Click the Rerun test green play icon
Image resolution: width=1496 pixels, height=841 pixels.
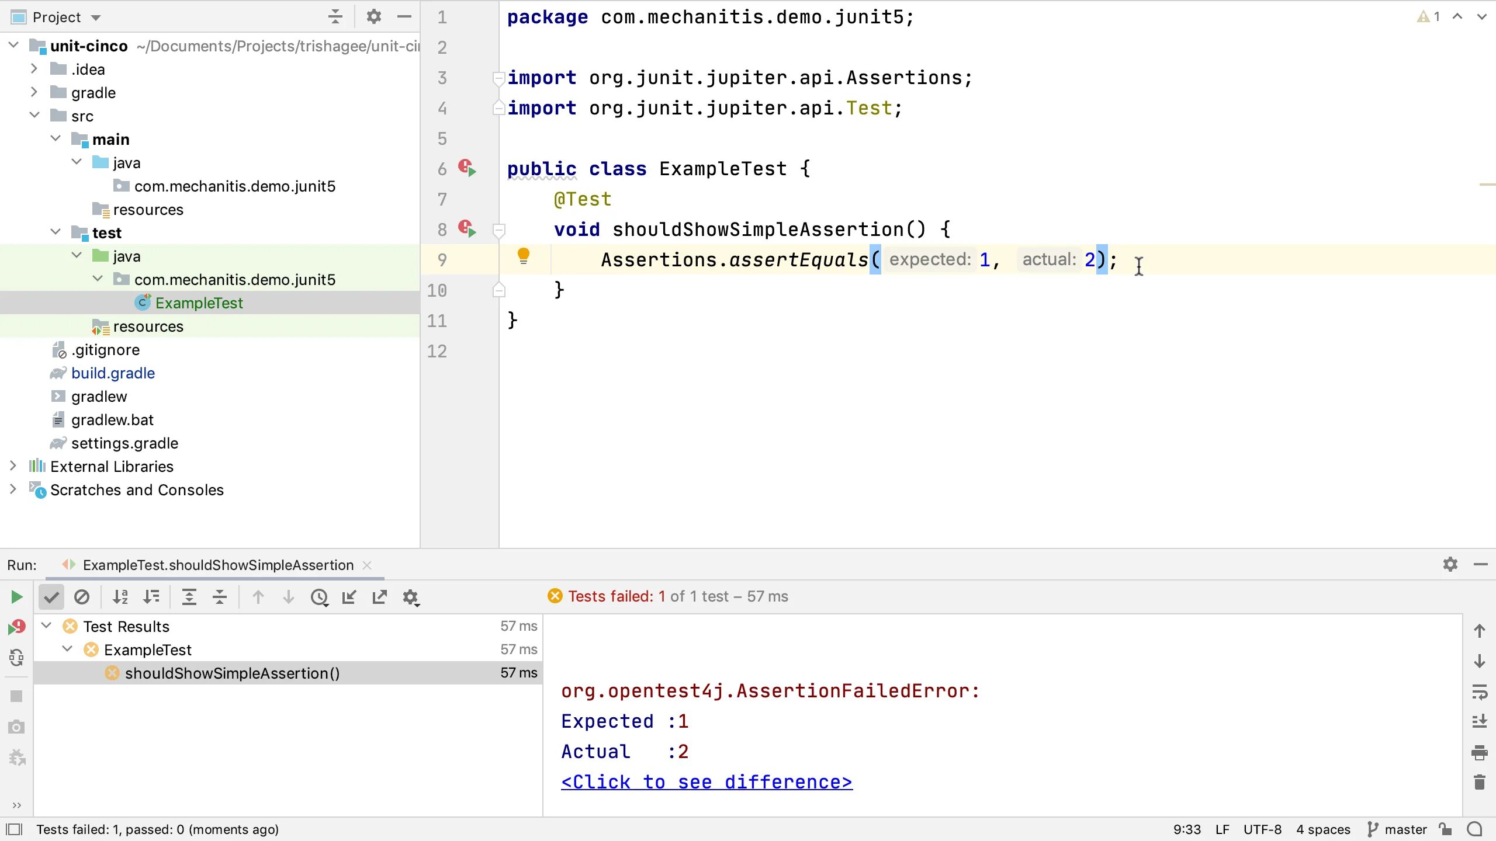tap(16, 597)
